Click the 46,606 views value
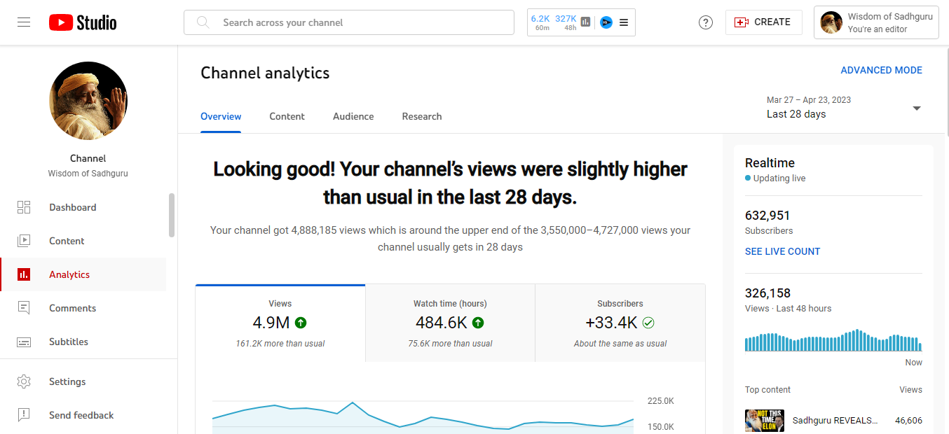 (908, 421)
